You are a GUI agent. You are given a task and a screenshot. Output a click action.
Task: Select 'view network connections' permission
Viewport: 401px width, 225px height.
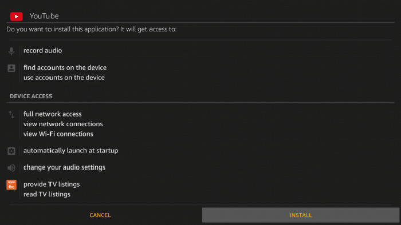[x=63, y=124]
